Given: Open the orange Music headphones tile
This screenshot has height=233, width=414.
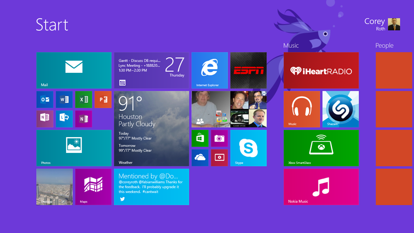Looking at the screenshot, I should (x=302, y=109).
